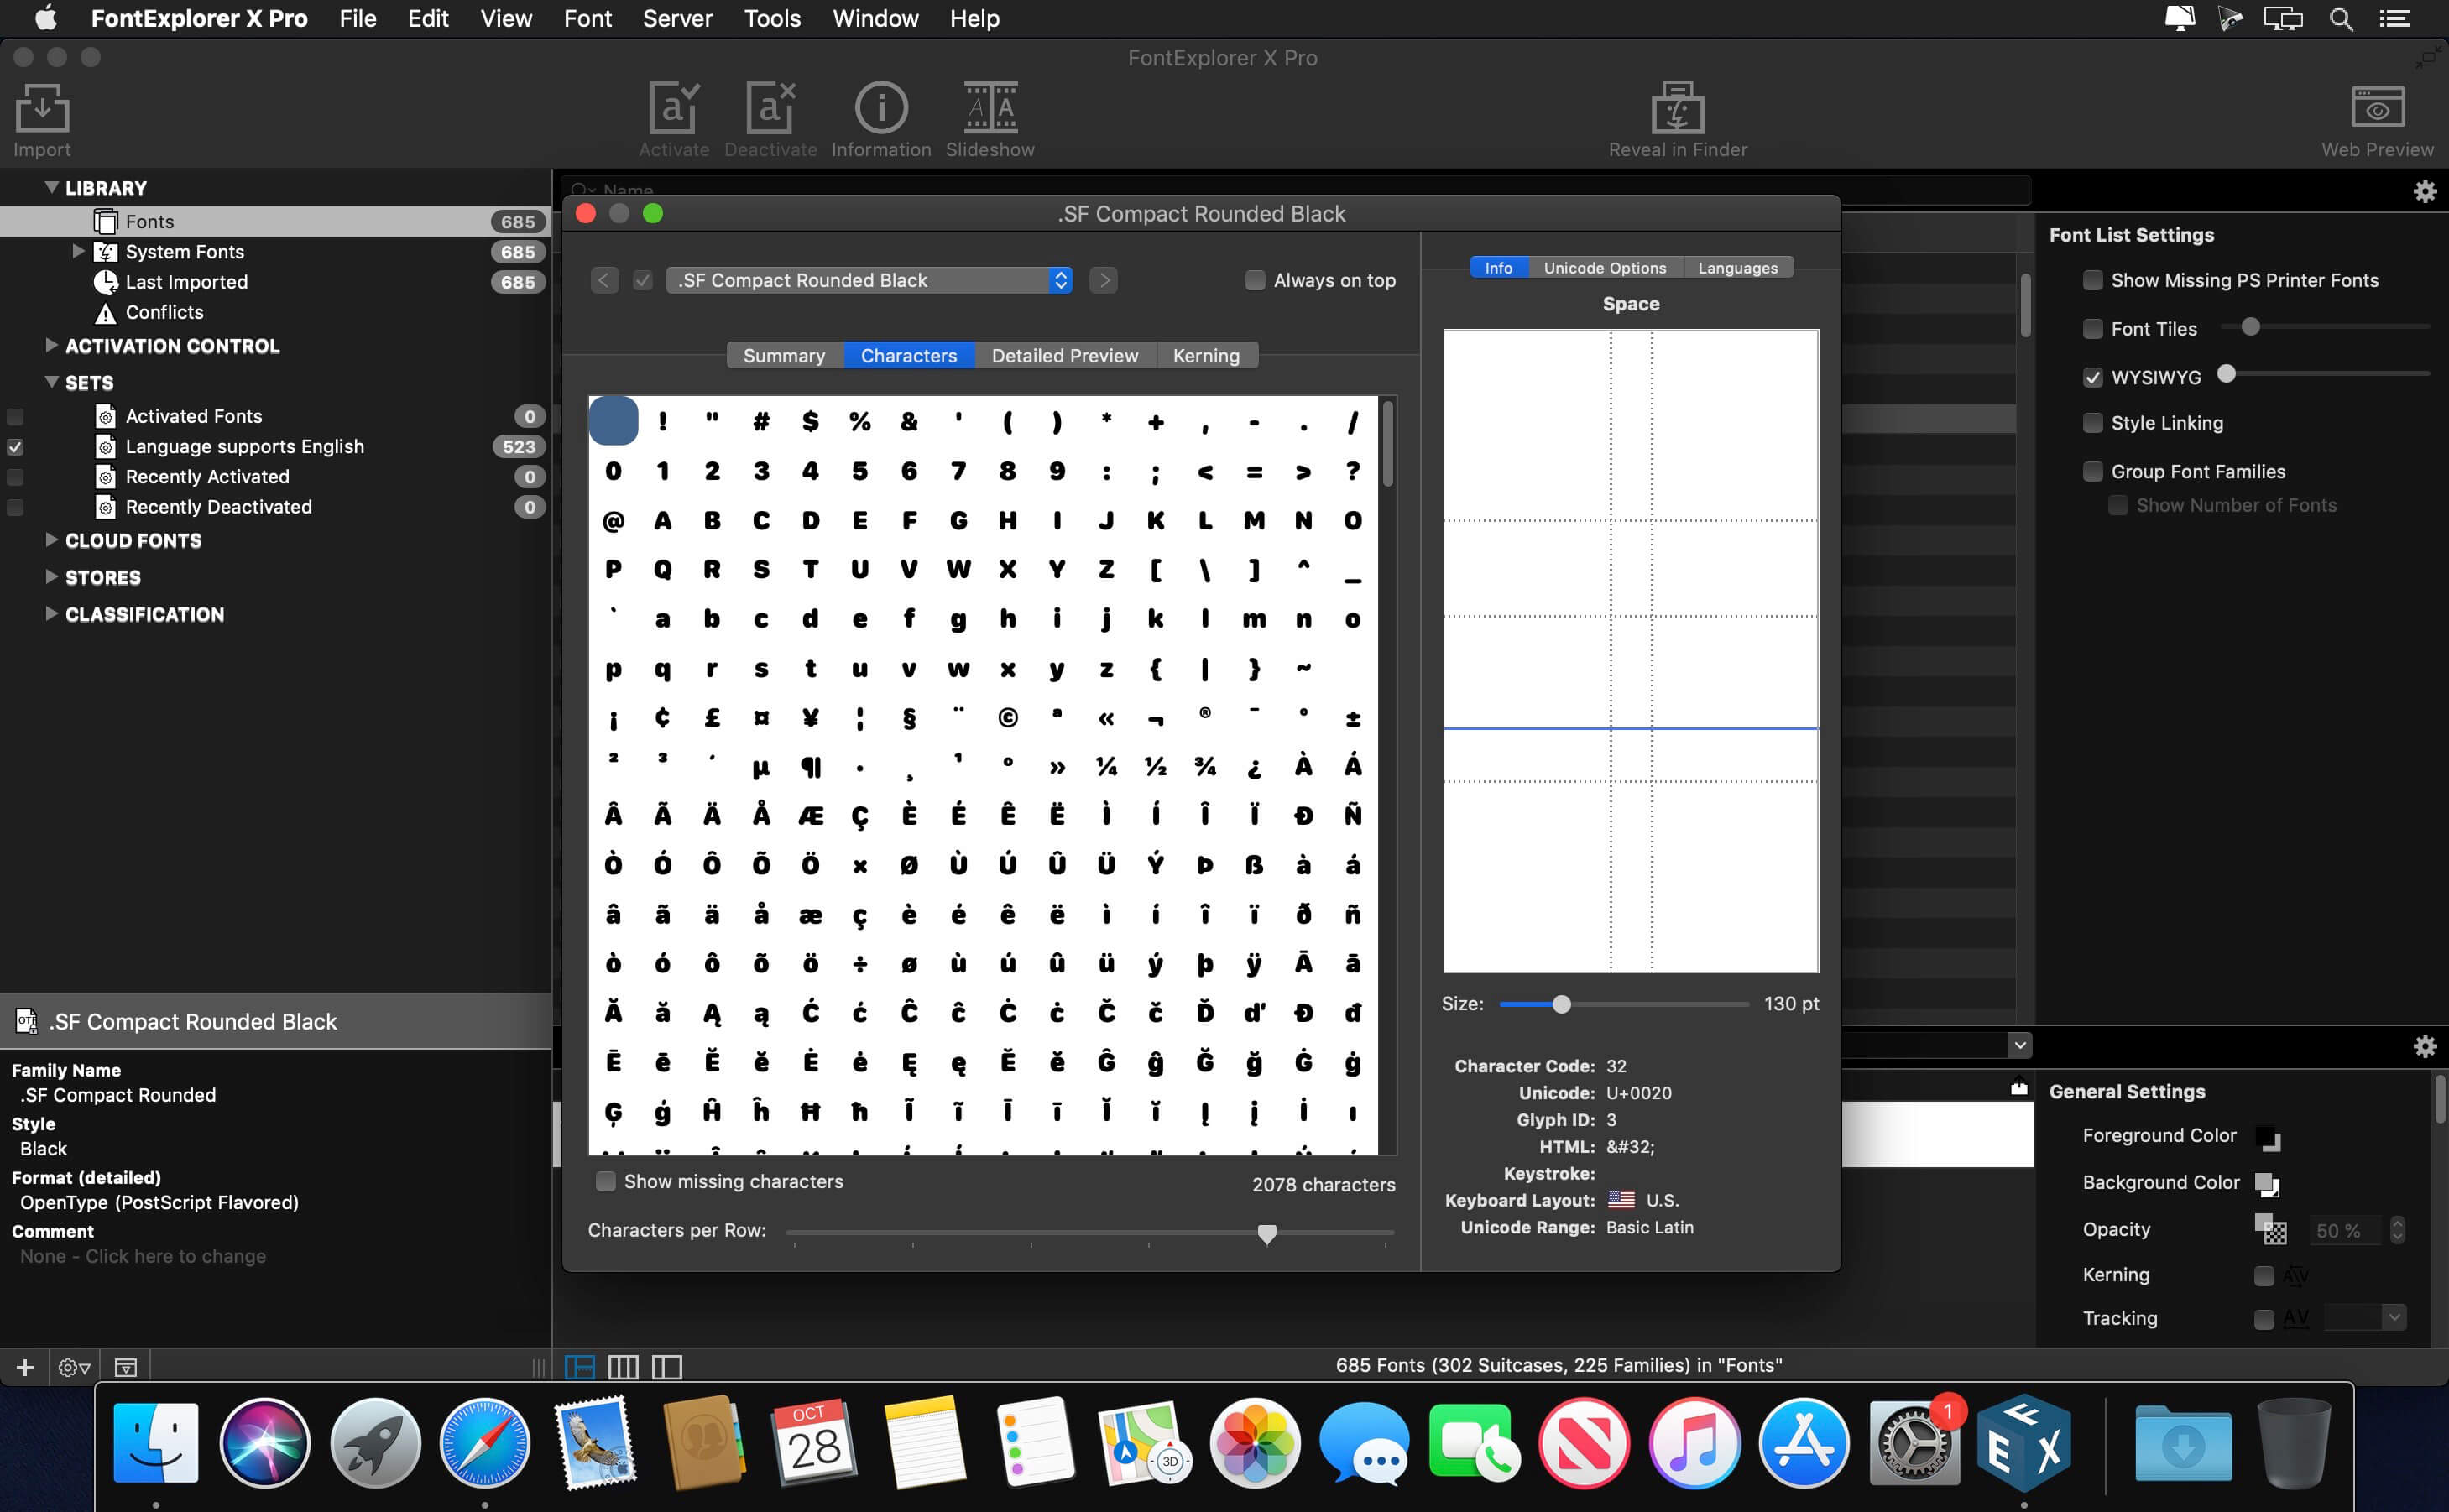The width and height of the screenshot is (2449, 1512).
Task: Open the action gear menu in sidebar footer
Action: point(74,1367)
